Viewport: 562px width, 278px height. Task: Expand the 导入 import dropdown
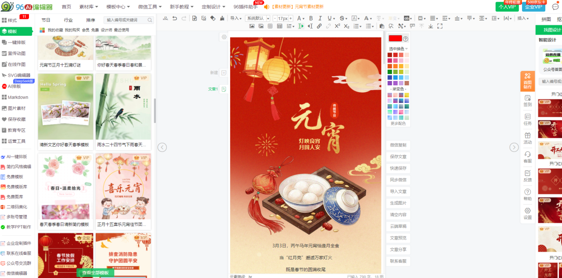(x=236, y=18)
